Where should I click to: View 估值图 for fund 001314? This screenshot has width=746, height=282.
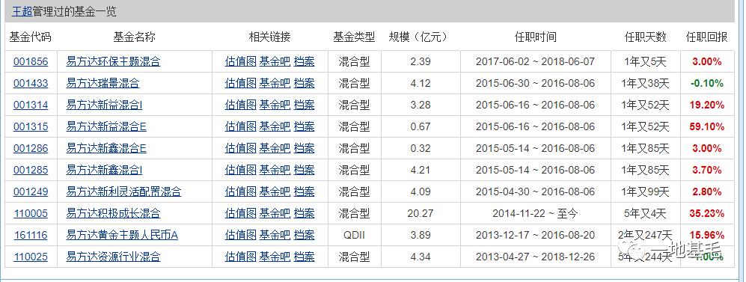click(240, 105)
